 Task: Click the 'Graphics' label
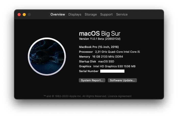85,66
